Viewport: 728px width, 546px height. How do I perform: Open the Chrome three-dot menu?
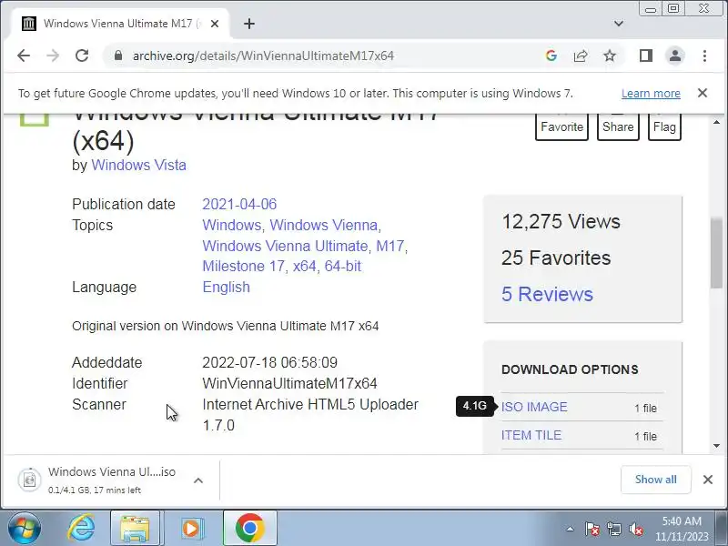click(704, 56)
